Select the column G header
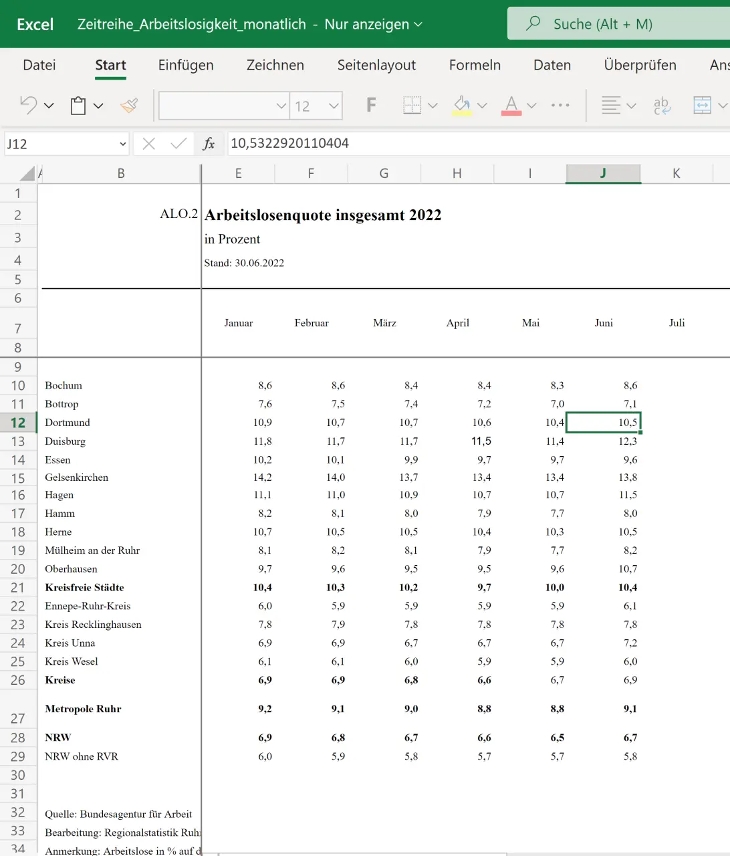 point(384,173)
